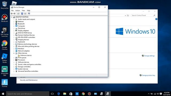Open the Fortnite desktop shortcut
Image resolution: width=171 pixels, height=96 pixels.
pyautogui.click(x=5, y=83)
